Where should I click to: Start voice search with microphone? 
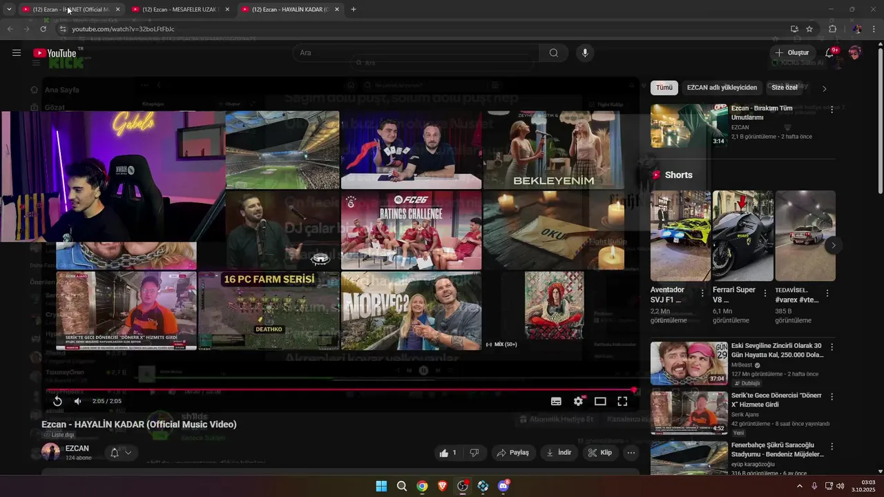585,53
